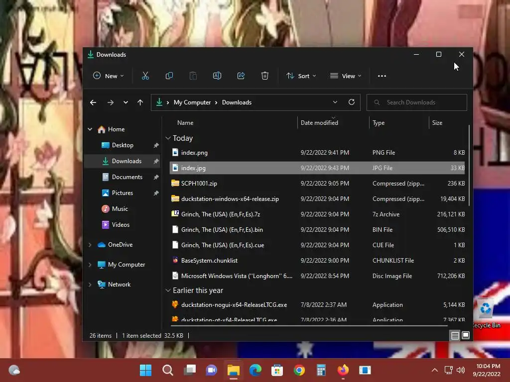Click the horizontal file list scrollbar

[x=309, y=325]
